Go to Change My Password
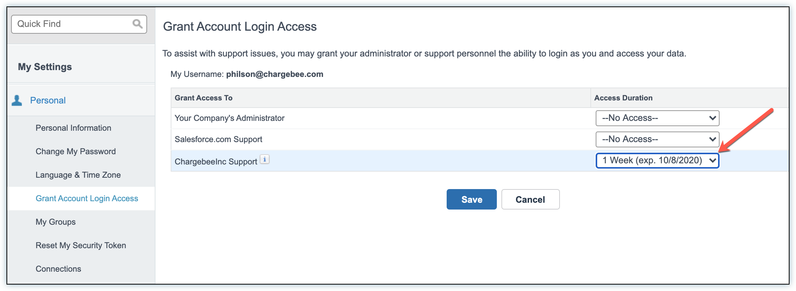Image resolution: width=796 pixels, height=291 pixels. coord(76,152)
